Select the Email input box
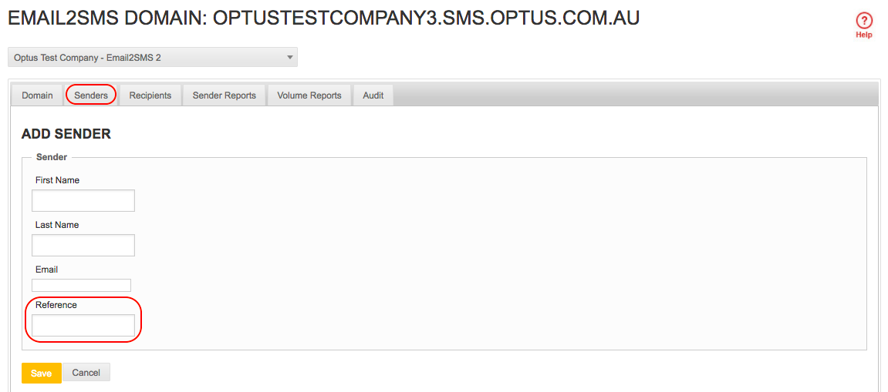Screen dimensions: 888x392 (x=82, y=285)
